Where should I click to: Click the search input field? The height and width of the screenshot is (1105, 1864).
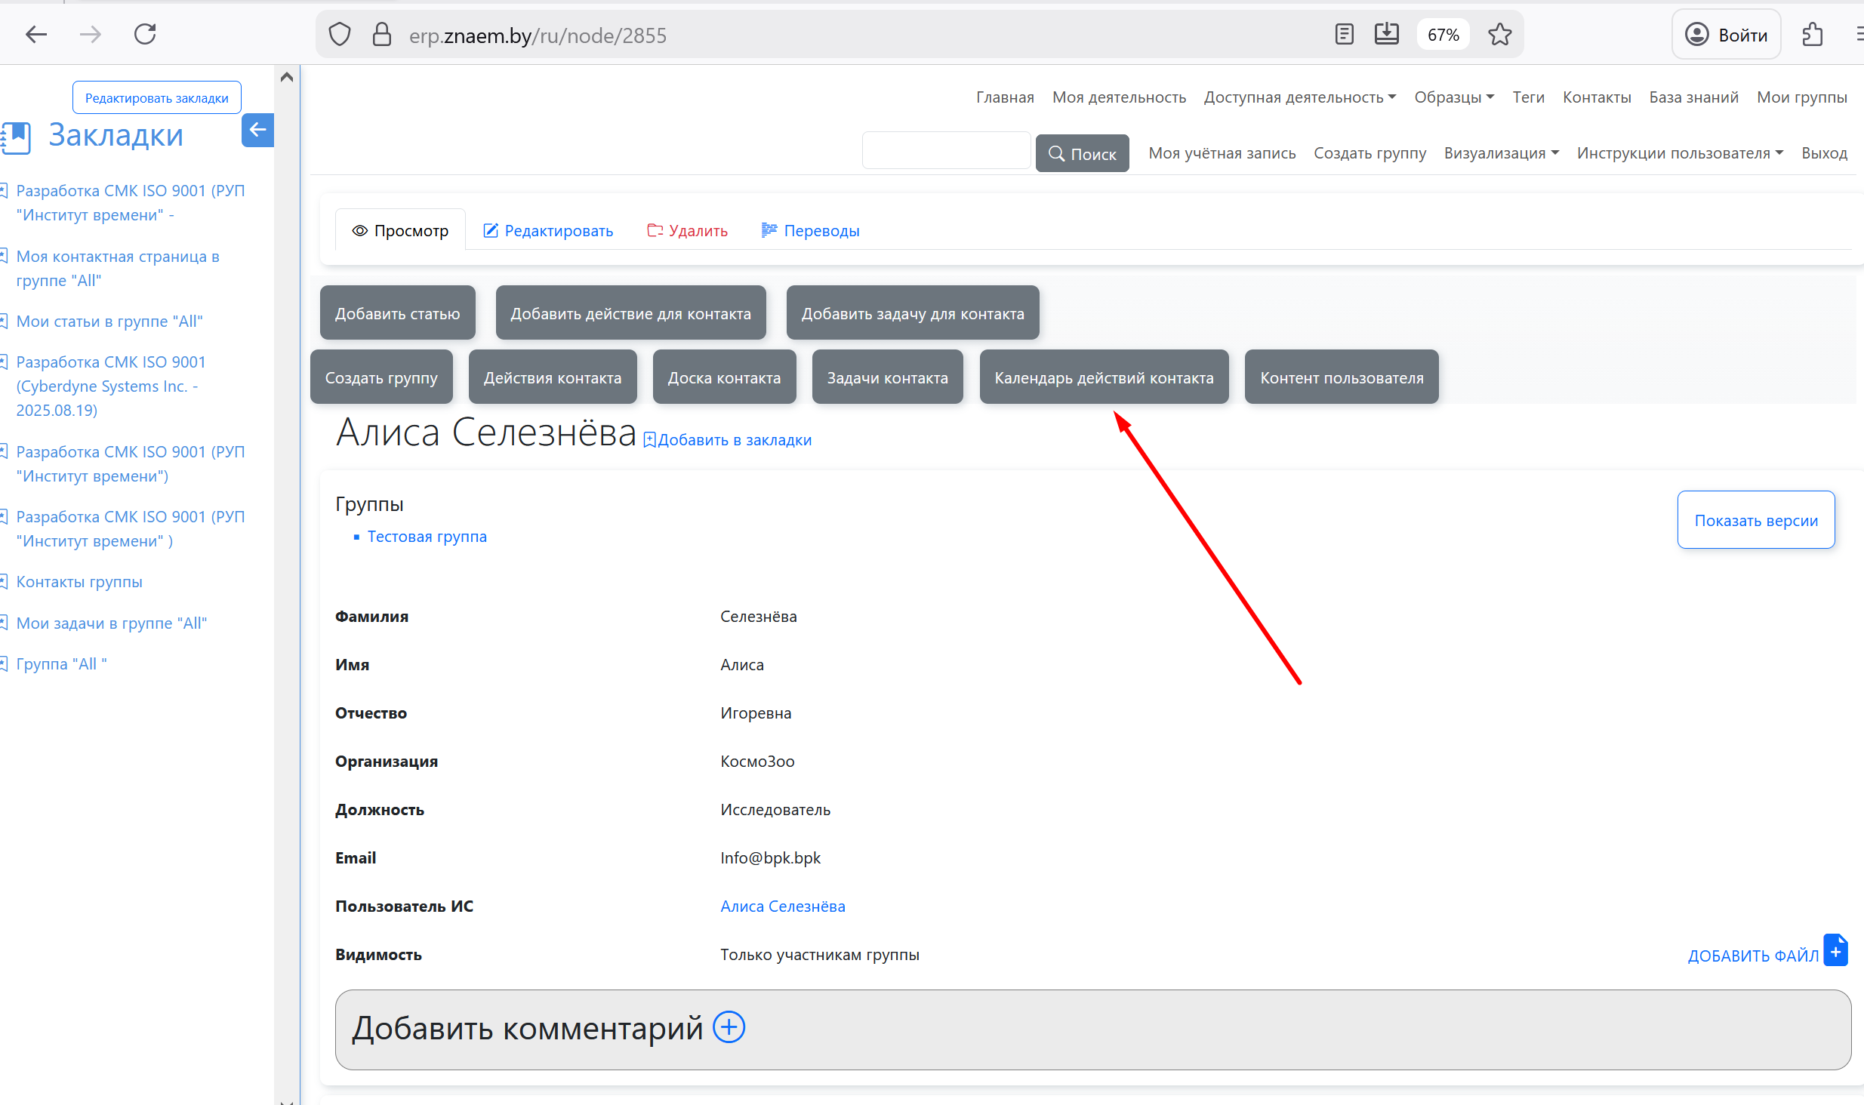tap(945, 151)
